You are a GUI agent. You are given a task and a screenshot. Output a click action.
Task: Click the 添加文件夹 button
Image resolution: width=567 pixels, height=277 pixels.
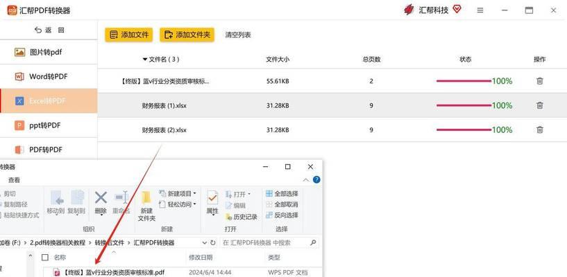pyautogui.click(x=187, y=35)
